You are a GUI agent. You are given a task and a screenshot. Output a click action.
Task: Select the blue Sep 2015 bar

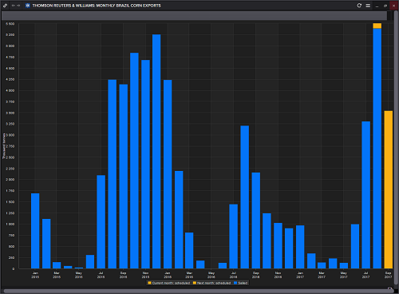pos(124,177)
